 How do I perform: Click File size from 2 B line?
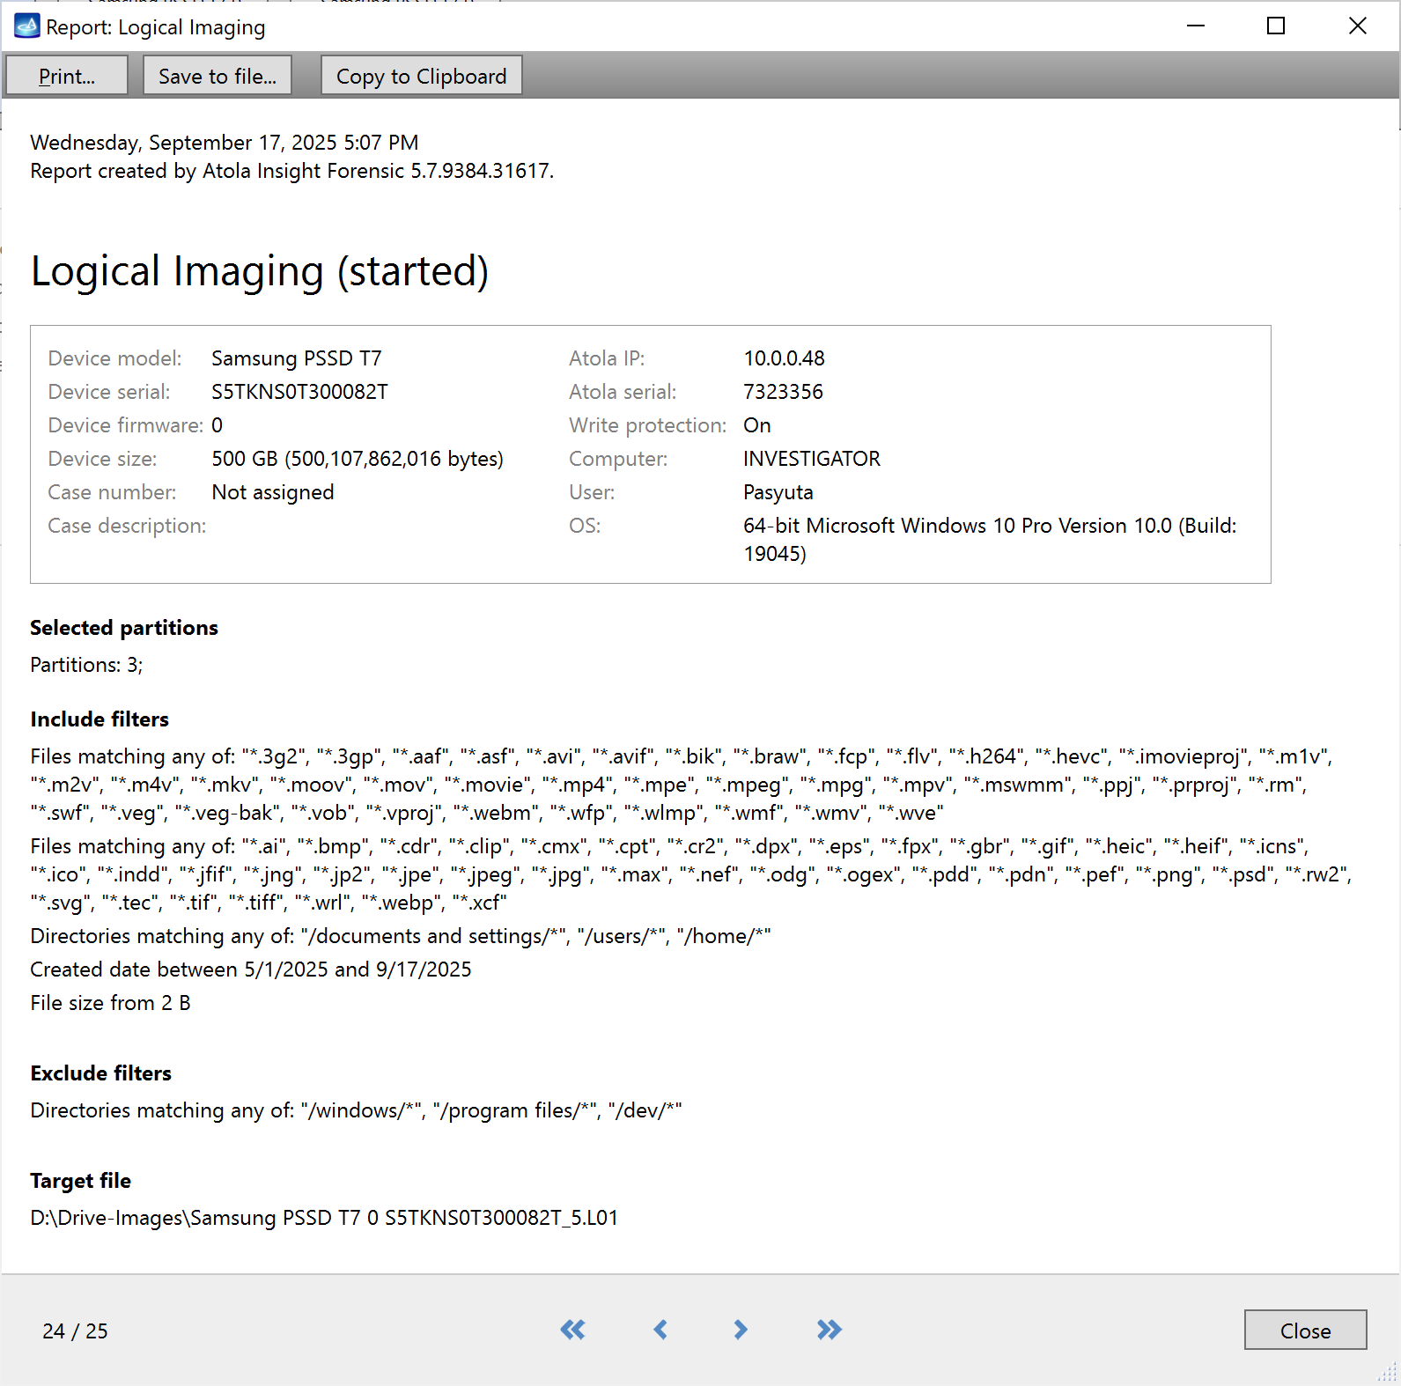pos(110,1003)
